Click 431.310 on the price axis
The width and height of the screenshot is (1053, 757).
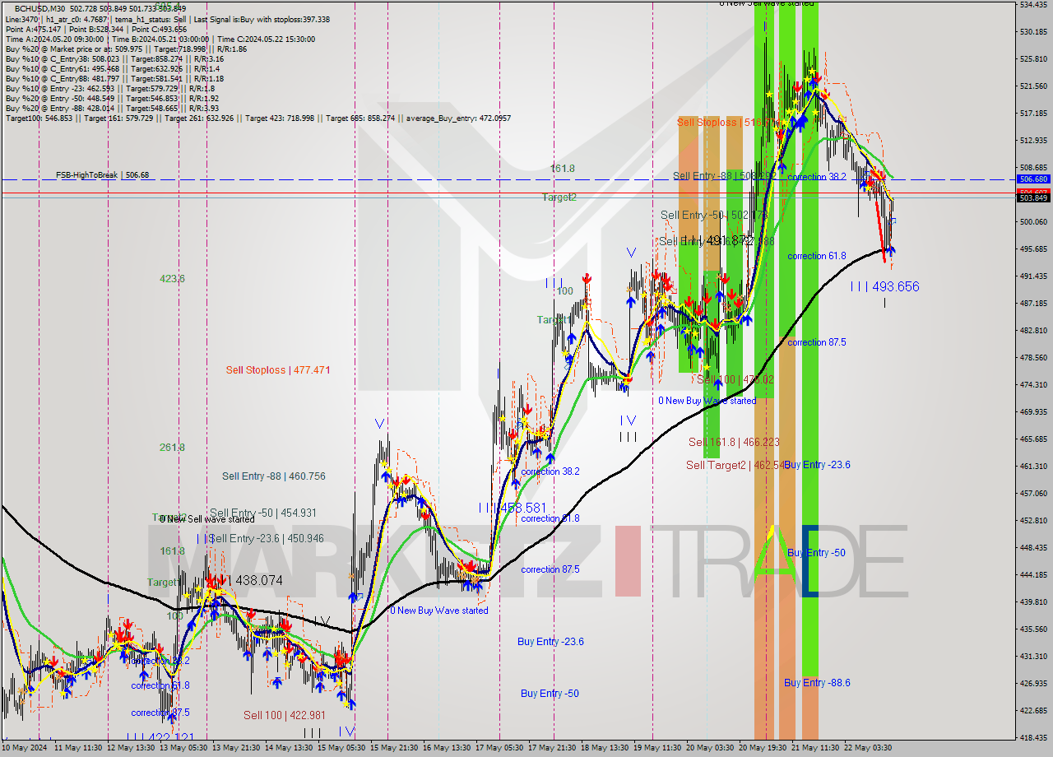[x=1033, y=656]
